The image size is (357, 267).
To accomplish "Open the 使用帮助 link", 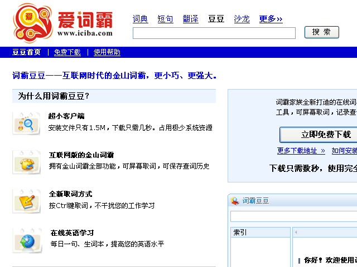I will 107,52.
